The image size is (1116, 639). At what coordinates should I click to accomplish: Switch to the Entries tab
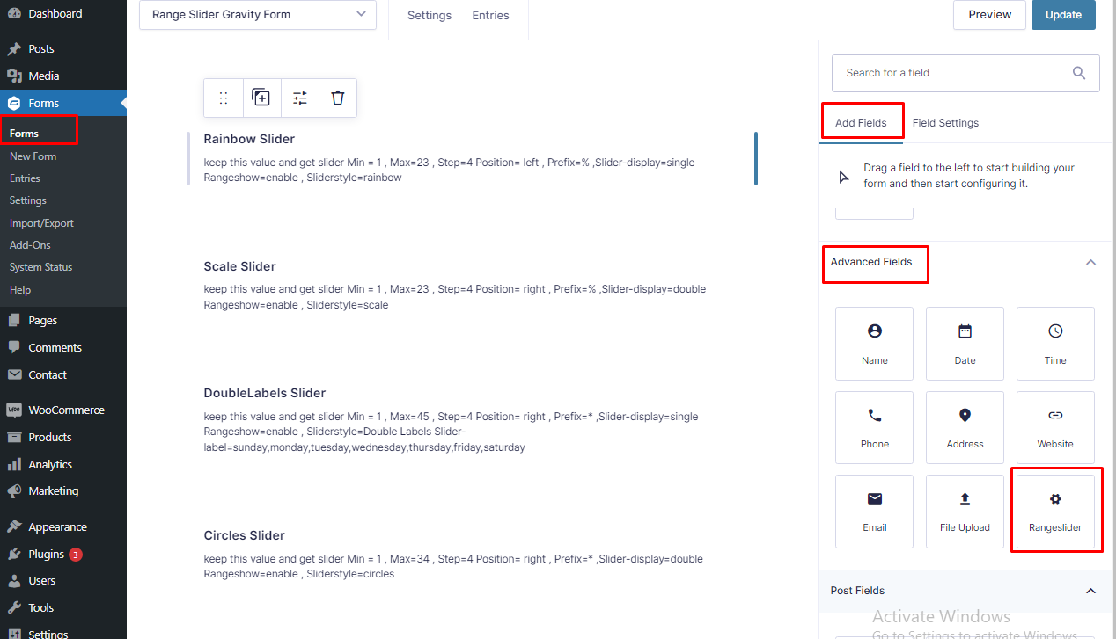(x=490, y=15)
